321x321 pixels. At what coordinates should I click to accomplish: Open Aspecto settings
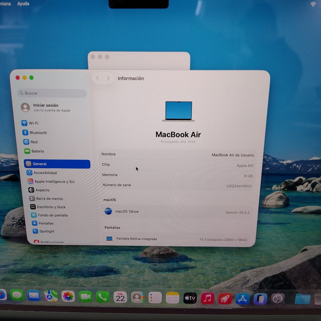[x=39, y=190]
